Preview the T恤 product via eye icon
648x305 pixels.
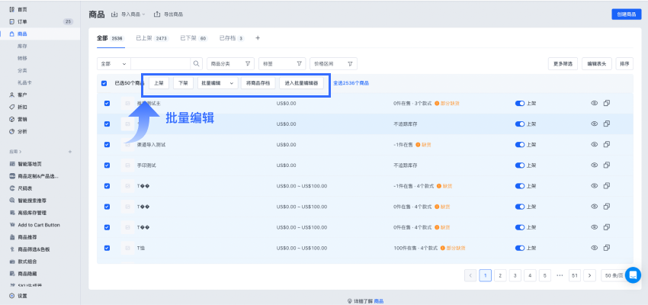595,248
